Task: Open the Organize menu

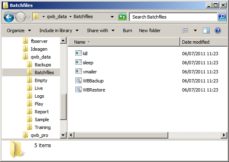Action: [x=19, y=31]
